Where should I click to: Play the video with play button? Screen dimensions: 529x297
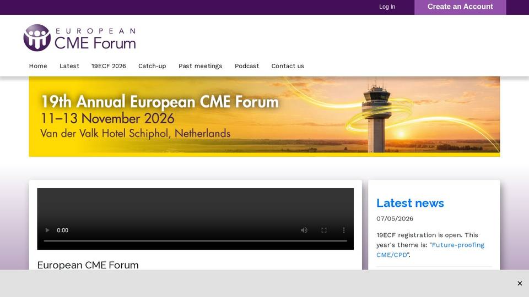[47, 230]
